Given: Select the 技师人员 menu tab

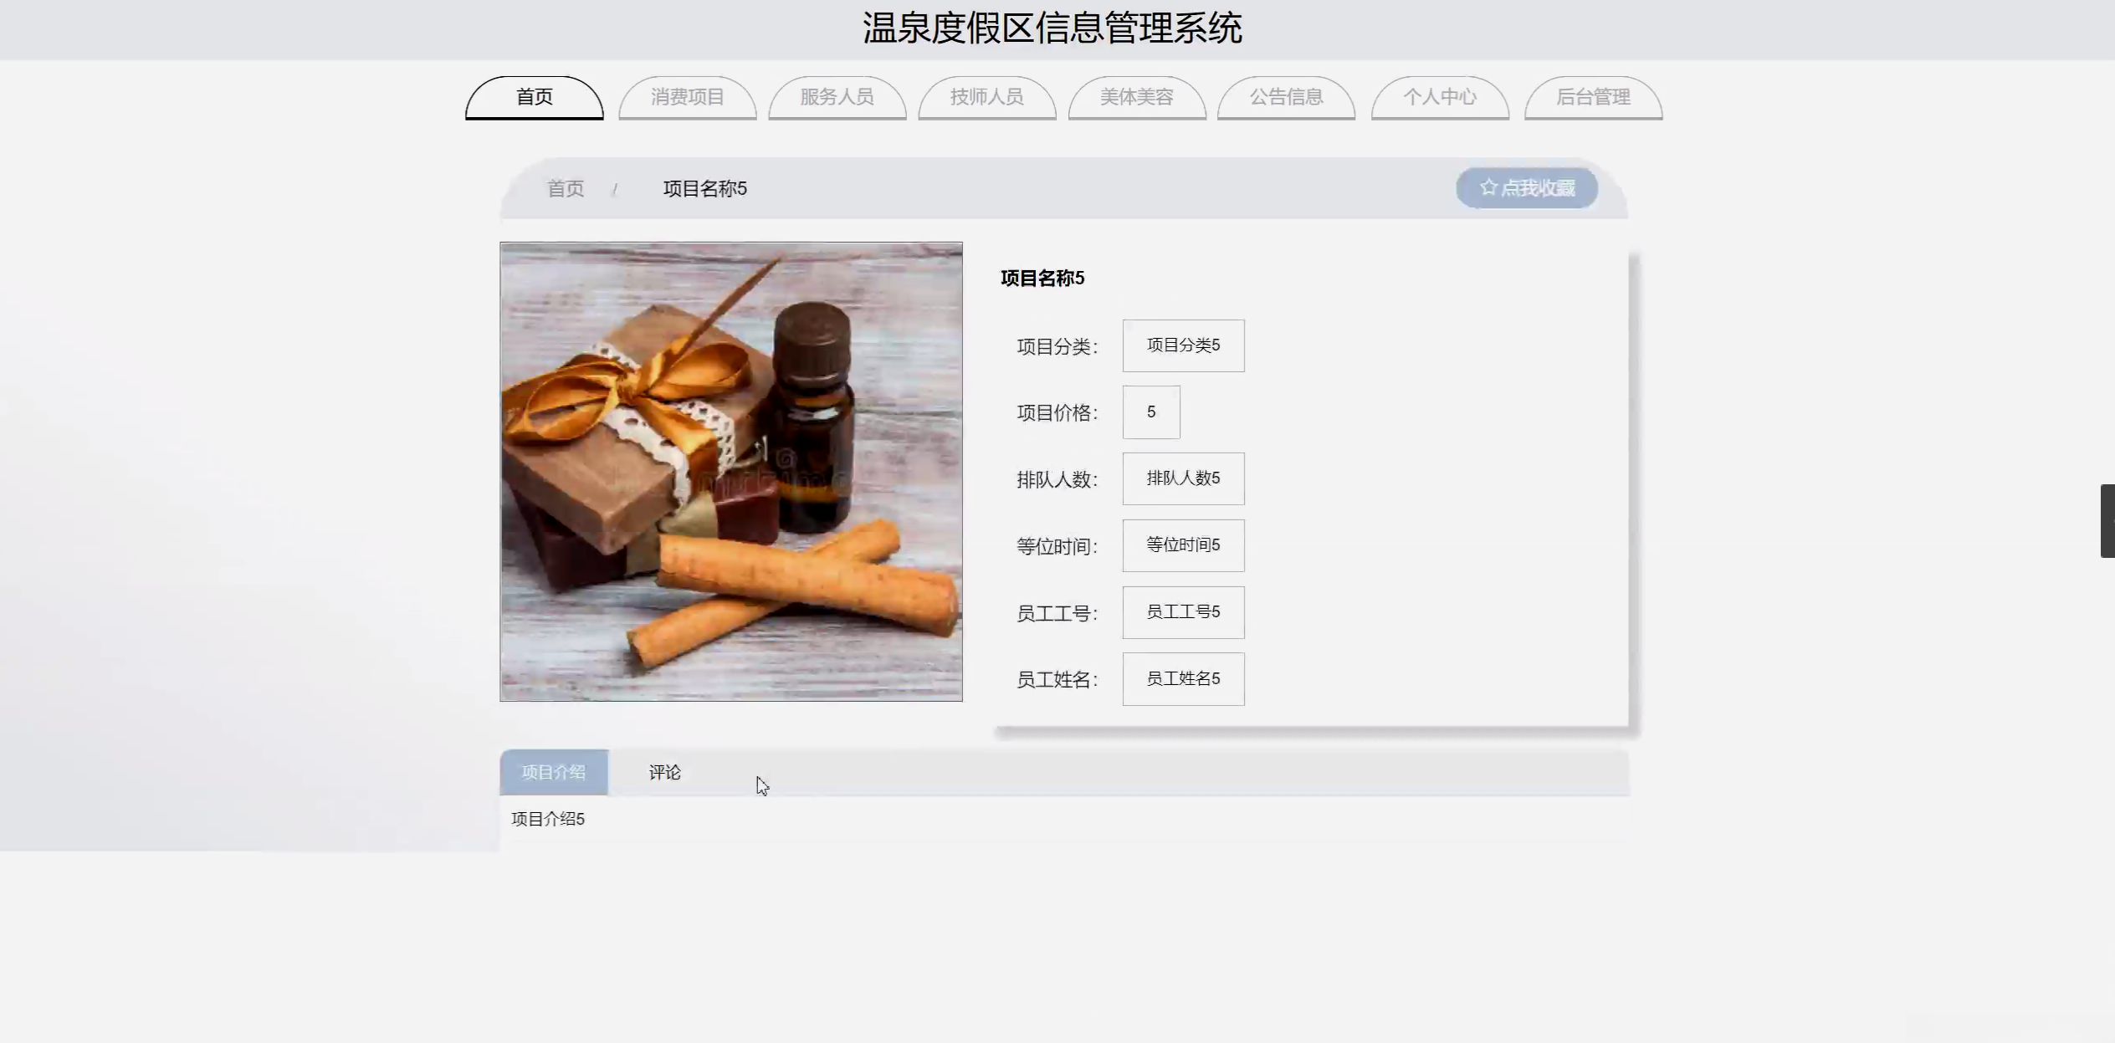Looking at the screenshot, I should (986, 97).
